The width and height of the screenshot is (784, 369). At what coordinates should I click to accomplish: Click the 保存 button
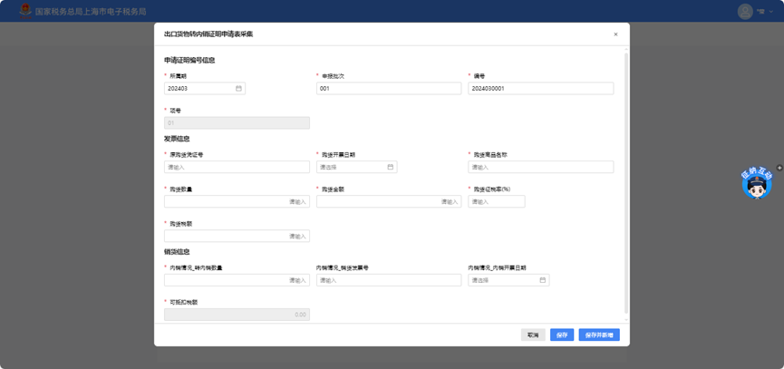point(562,335)
